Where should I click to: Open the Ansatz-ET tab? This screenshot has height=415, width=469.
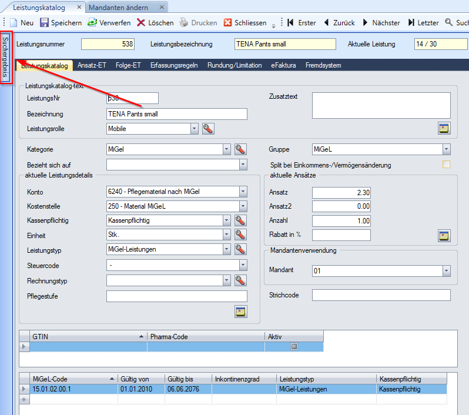click(x=92, y=65)
